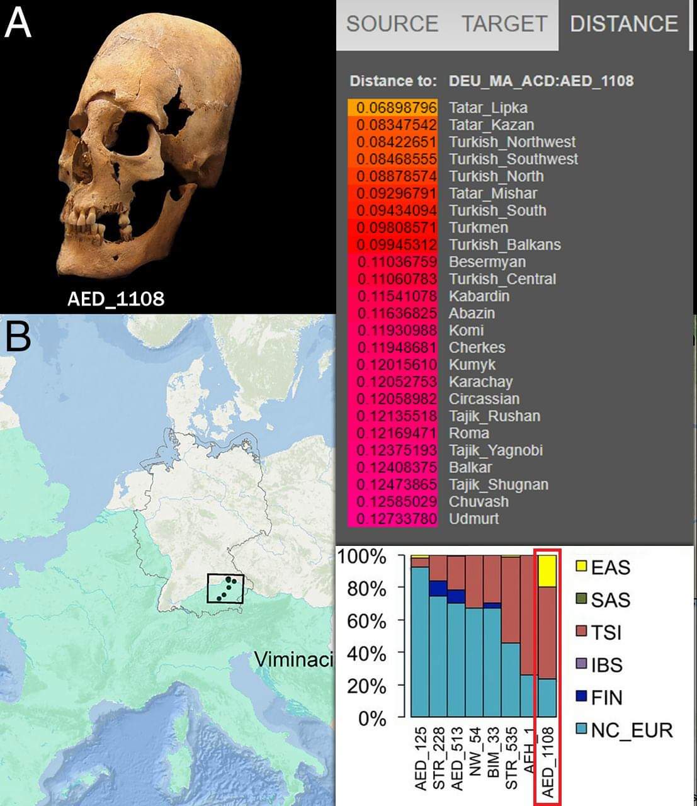Select the Tatar_Lipka population row
The width and height of the screenshot is (697, 806).
coord(438,108)
